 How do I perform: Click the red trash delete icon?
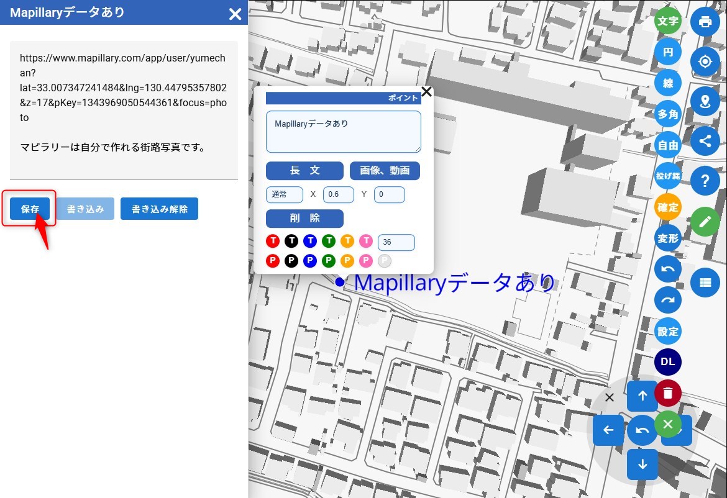click(x=668, y=393)
